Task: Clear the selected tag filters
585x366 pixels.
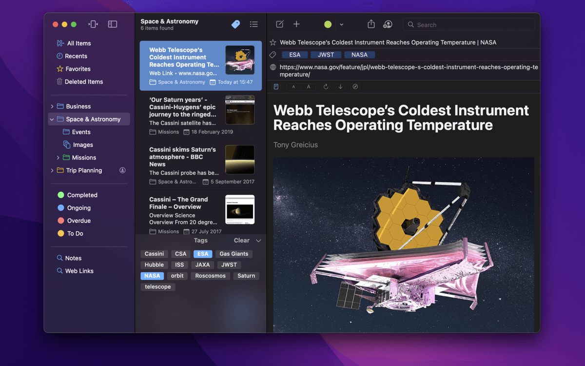Action: coord(242,241)
